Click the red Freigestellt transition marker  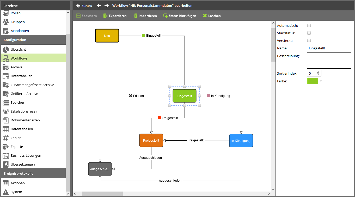tap(159, 118)
